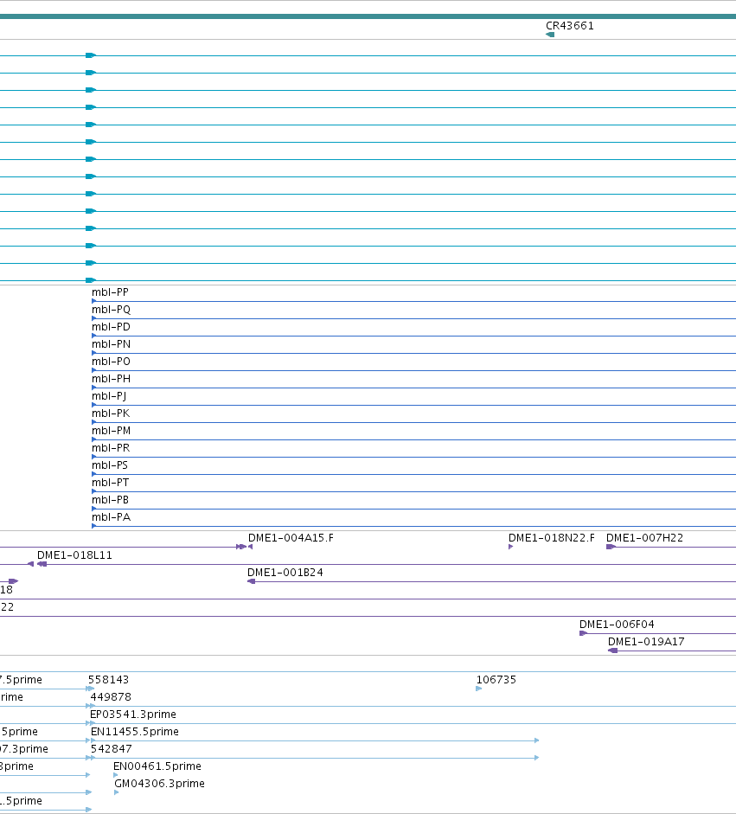
Task: Click the GM04306.3prime feature label
Action: tap(159, 784)
